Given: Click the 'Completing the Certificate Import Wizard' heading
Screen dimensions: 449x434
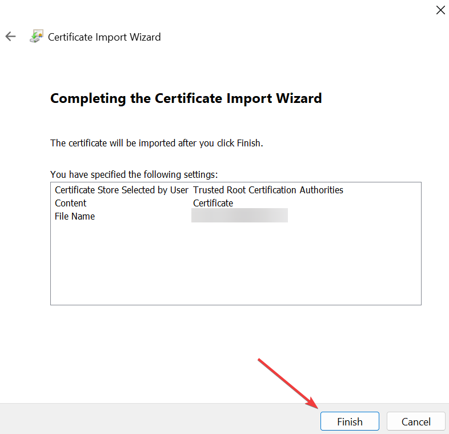Looking at the screenshot, I should coord(186,98).
